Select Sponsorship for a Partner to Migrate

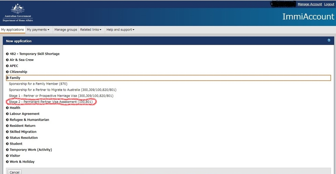(x=63, y=90)
